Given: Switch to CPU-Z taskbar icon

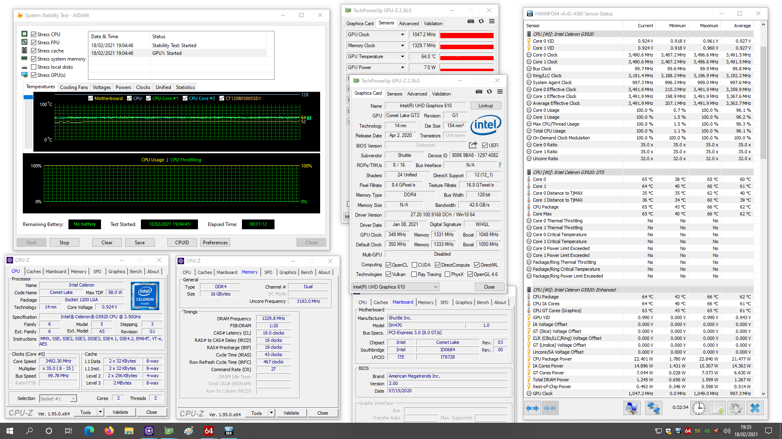Looking at the screenshot, I should pos(149,431).
